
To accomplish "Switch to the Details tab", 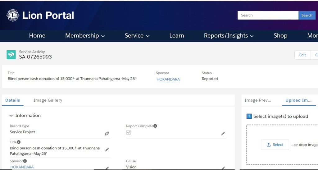I will (12, 100).
